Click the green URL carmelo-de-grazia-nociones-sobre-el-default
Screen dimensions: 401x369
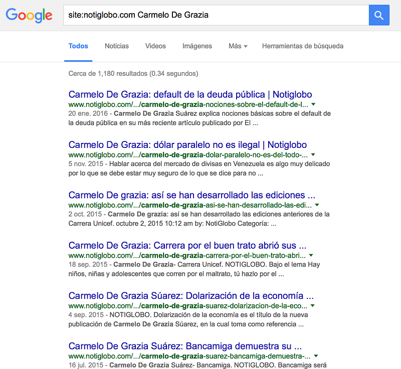click(188, 105)
